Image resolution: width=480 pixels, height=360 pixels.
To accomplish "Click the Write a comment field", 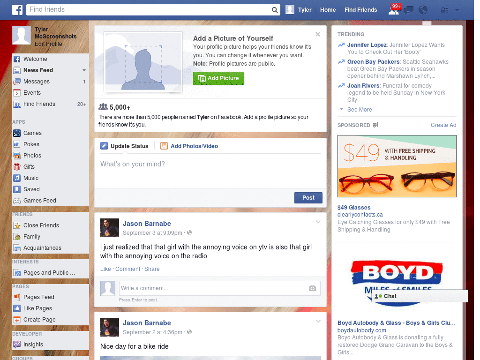I will 220,288.
